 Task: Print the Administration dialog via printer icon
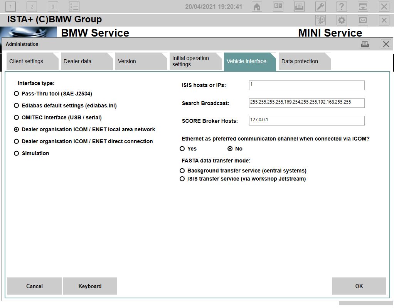click(365, 44)
